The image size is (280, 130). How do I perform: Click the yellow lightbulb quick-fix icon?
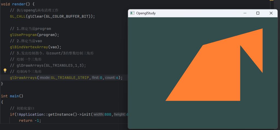point(5,71)
